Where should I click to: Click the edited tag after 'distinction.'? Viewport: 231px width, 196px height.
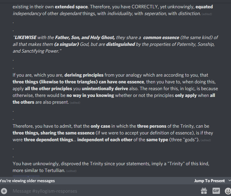207,14
